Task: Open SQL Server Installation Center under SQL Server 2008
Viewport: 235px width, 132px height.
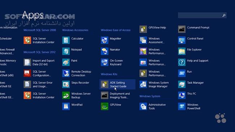Action: (x=39, y=40)
